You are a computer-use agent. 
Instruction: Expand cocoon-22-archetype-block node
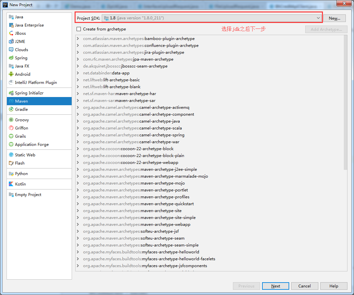pos(78,148)
